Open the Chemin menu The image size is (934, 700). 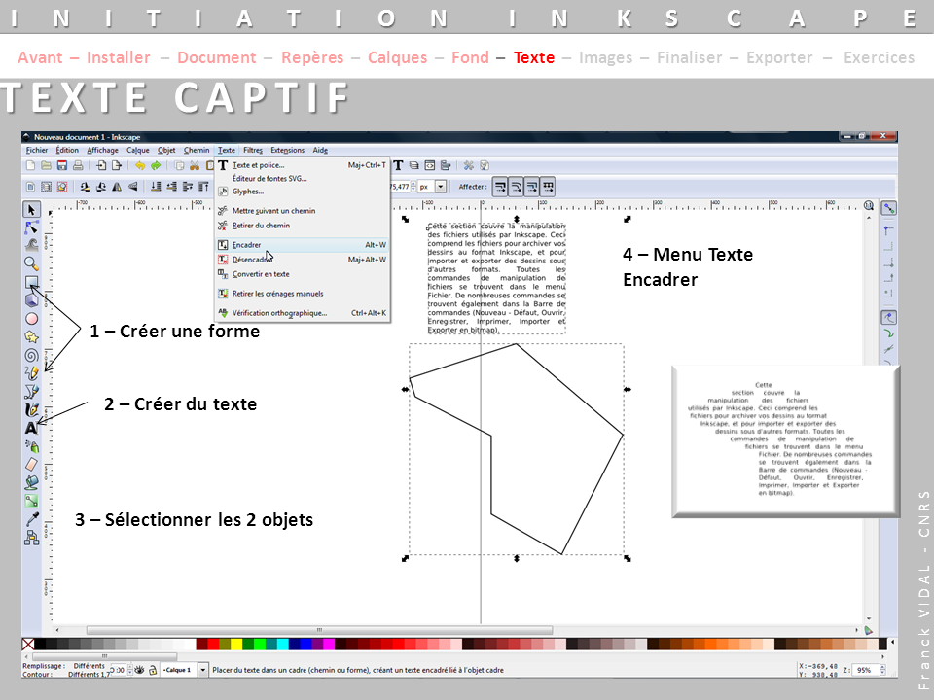coord(197,150)
